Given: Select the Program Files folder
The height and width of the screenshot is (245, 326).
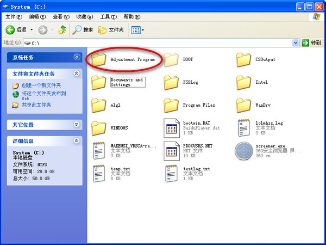Looking at the screenshot, I should coord(172,105).
